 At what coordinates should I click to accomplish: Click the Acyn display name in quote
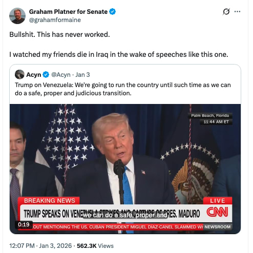[x=33, y=75]
